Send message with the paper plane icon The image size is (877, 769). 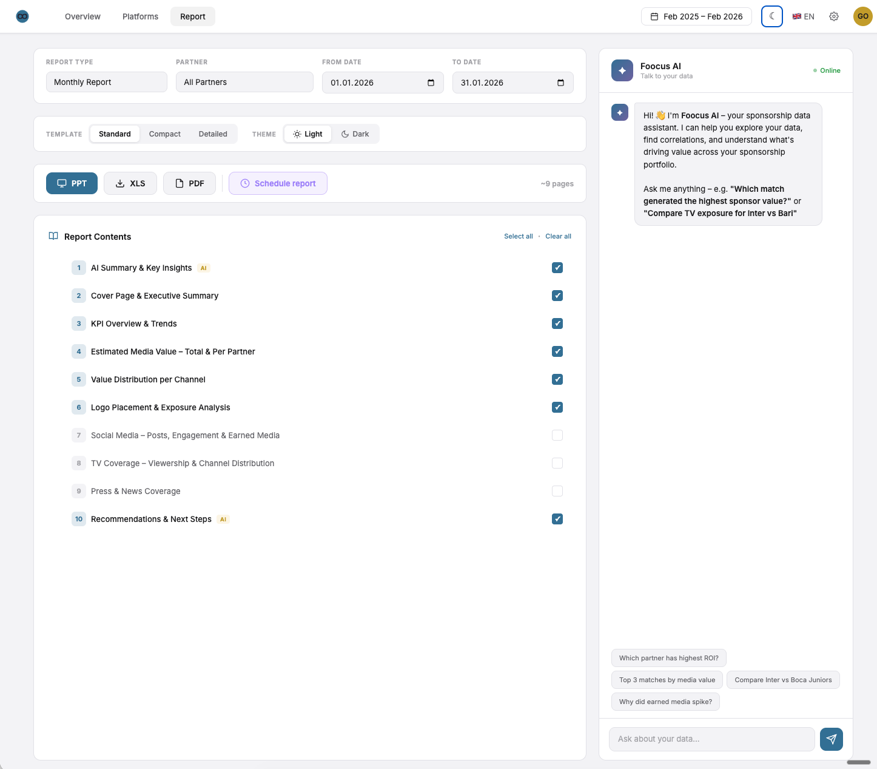tap(831, 739)
